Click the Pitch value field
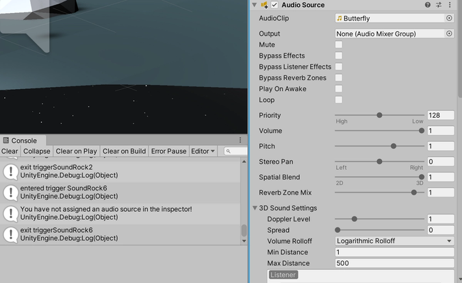The height and width of the screenshot is (283, 462). 441,146
